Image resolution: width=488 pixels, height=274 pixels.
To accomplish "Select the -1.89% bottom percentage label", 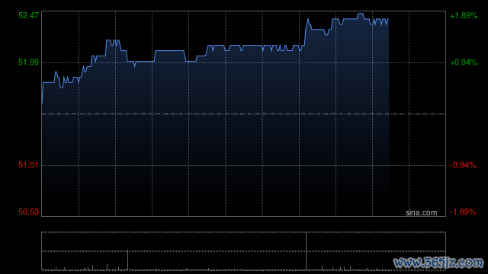I will pyautogui.click(x=463, y=212).
